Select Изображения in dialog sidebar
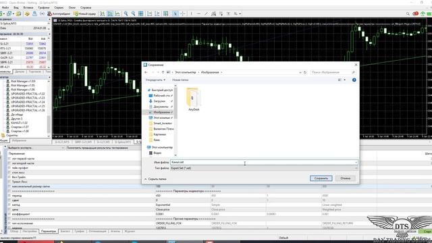 pyautogui.click(x=161, y=112)
